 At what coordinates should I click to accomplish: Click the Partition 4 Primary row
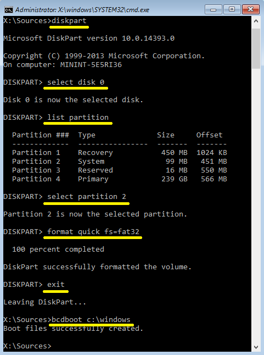point(119,179)
